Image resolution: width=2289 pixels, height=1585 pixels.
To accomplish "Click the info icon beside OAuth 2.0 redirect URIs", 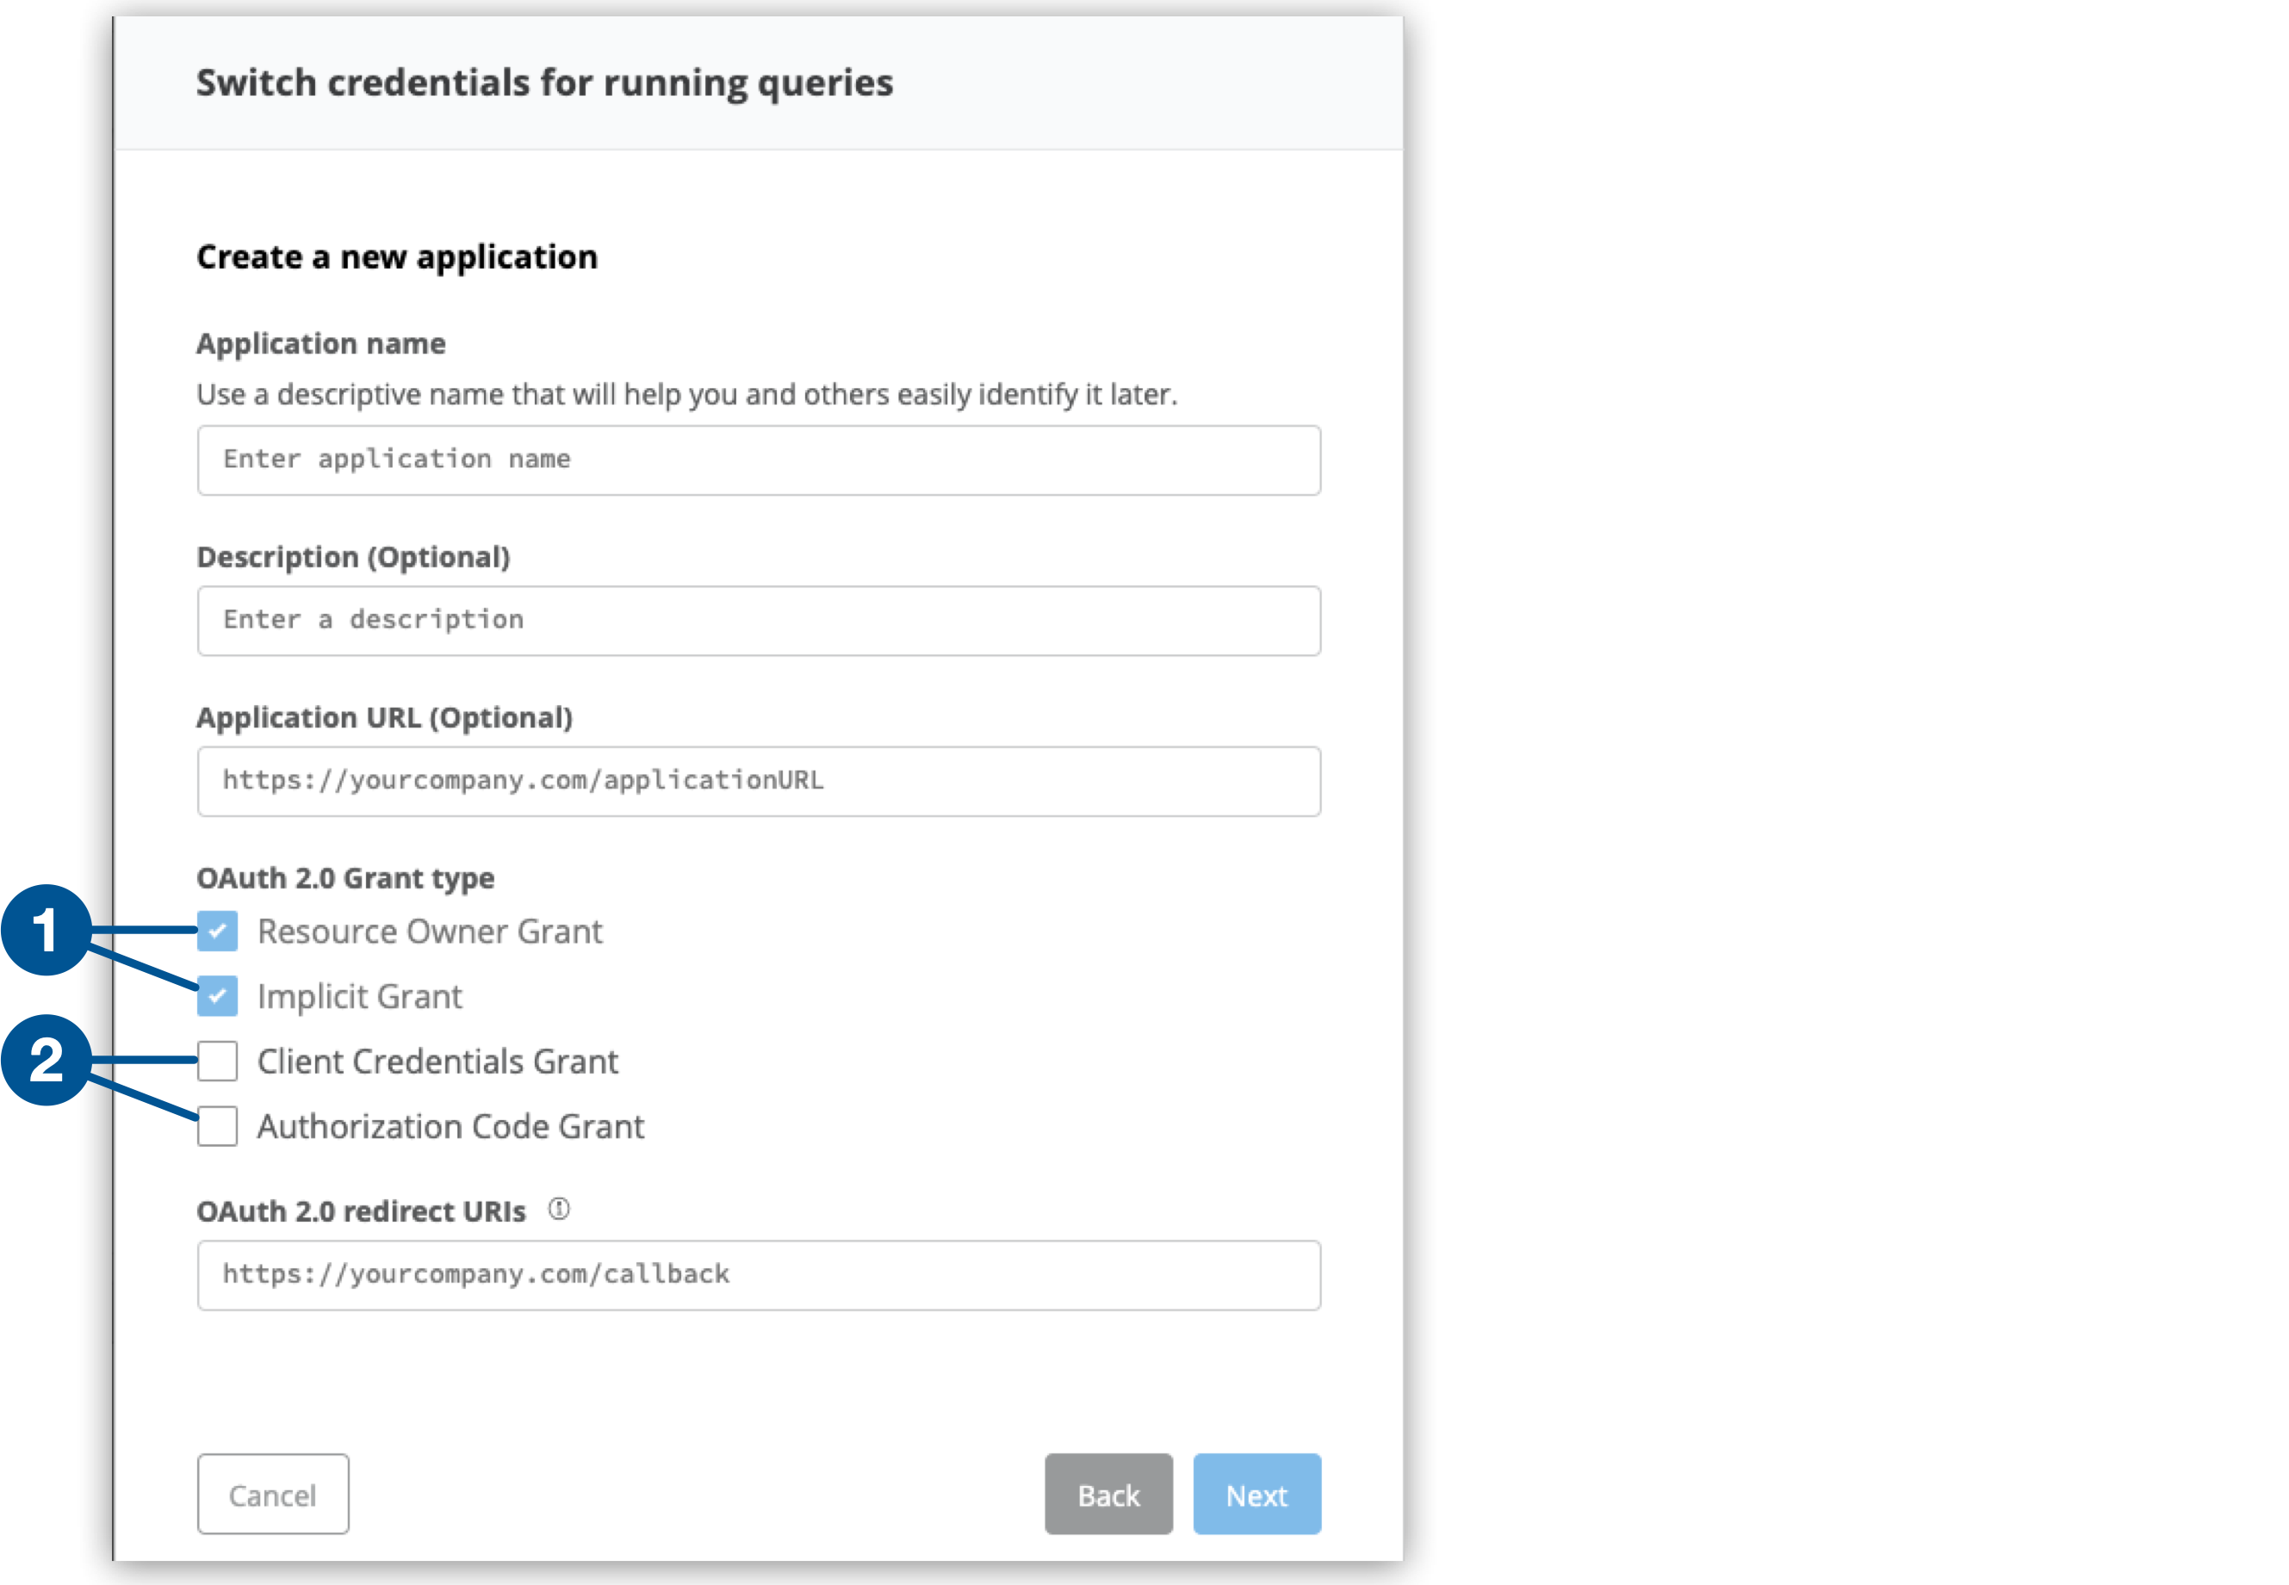I will pos(560,1209).
